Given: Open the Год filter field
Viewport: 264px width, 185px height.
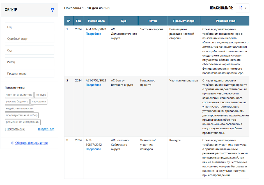Looking at the screenshot, I should click(x=29, y=27).
